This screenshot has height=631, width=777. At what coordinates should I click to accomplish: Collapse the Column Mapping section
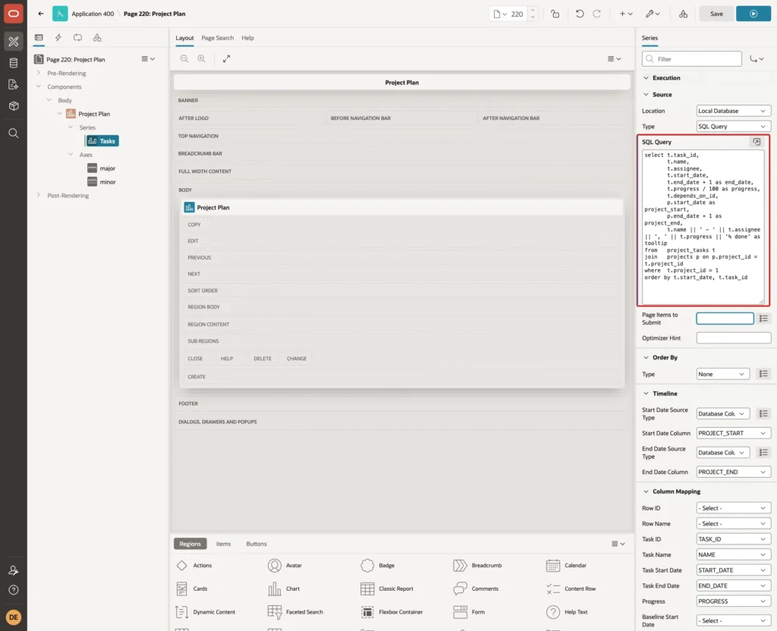point(646,491)
